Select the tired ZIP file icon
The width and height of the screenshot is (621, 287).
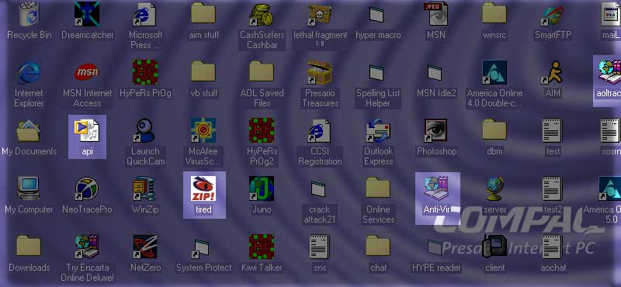203,188
